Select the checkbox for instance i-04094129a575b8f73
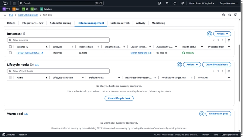Viewport: 243px width, 137px height. coord(10,53)
